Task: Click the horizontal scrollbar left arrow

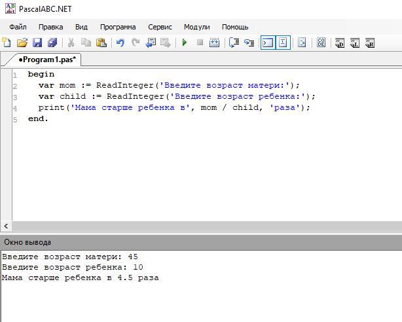Action: (6, 226)
